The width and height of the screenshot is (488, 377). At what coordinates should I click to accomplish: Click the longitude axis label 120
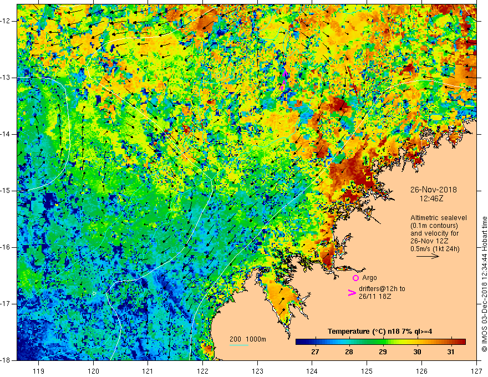pyautogui.click(x=93, y=371)
